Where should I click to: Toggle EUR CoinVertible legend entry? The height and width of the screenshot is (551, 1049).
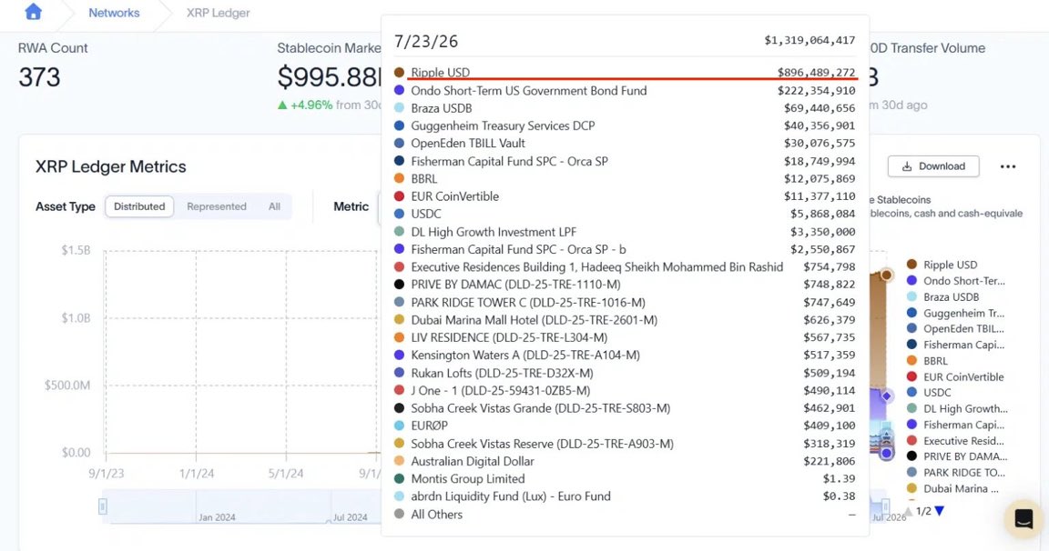(955, 376)
